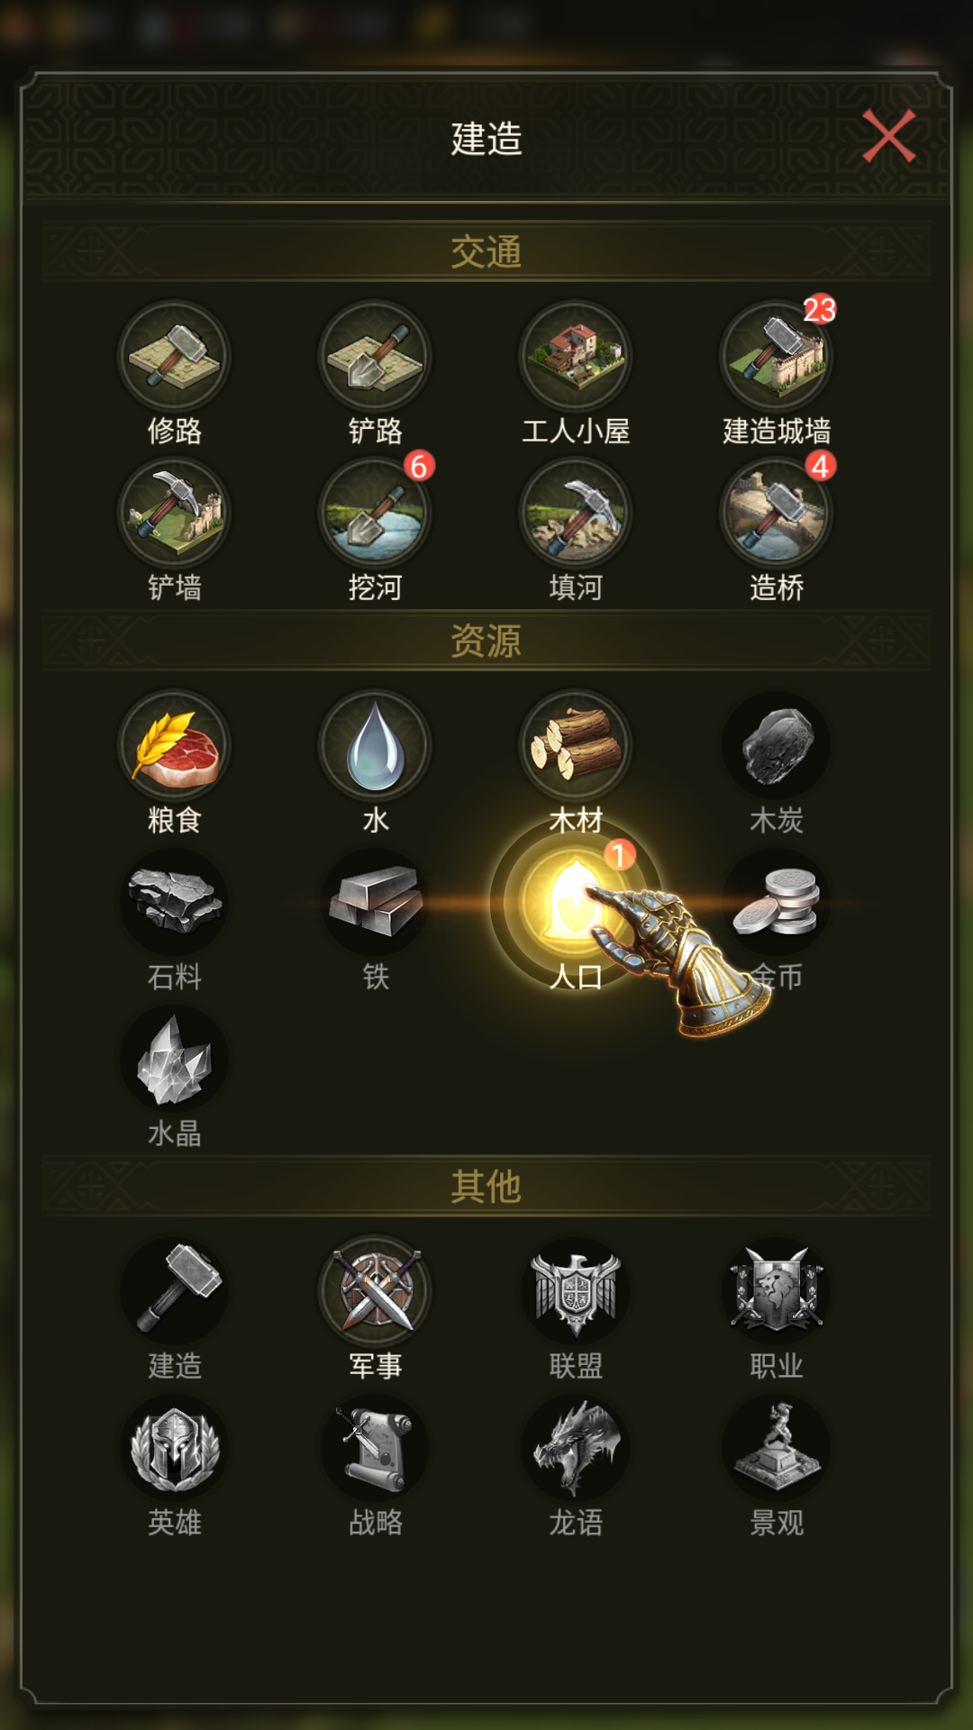The width and height of the screenshot is (973, 1730).
Task: Choose the 木材 wood logs icon
Action: click(576, 746)
